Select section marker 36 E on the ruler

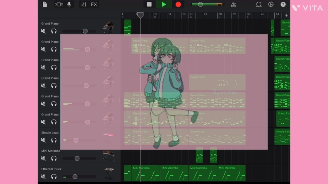pos(248,15)
